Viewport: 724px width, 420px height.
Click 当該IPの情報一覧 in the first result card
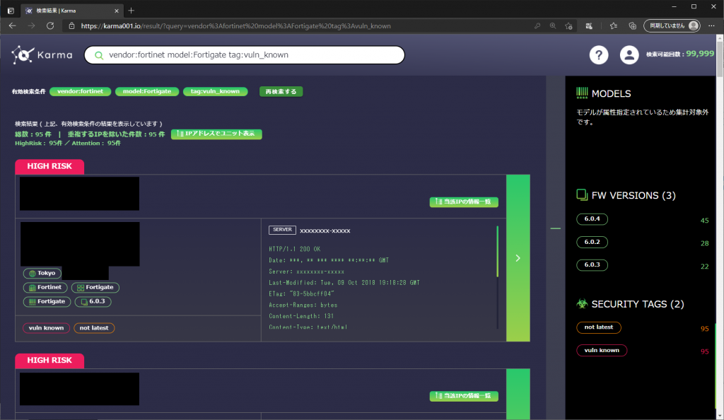[464, 202]
